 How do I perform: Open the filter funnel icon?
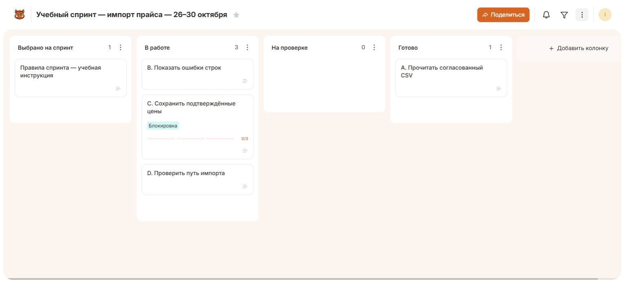(x=564, y=15)
